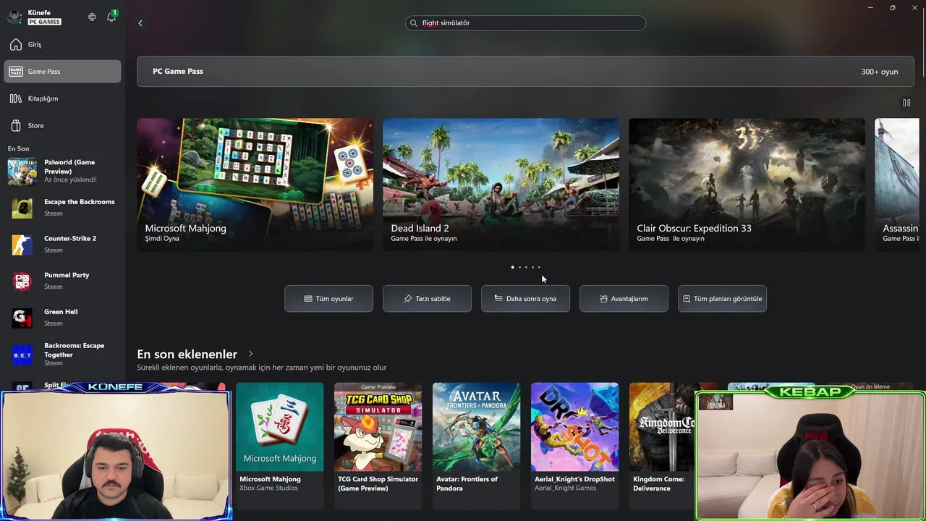Open Escape the Backrooms recent game

click(x=62, y=208)
